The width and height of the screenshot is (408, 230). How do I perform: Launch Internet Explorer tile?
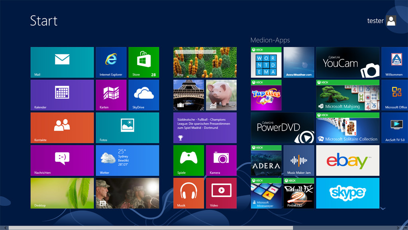click(111, 62)
